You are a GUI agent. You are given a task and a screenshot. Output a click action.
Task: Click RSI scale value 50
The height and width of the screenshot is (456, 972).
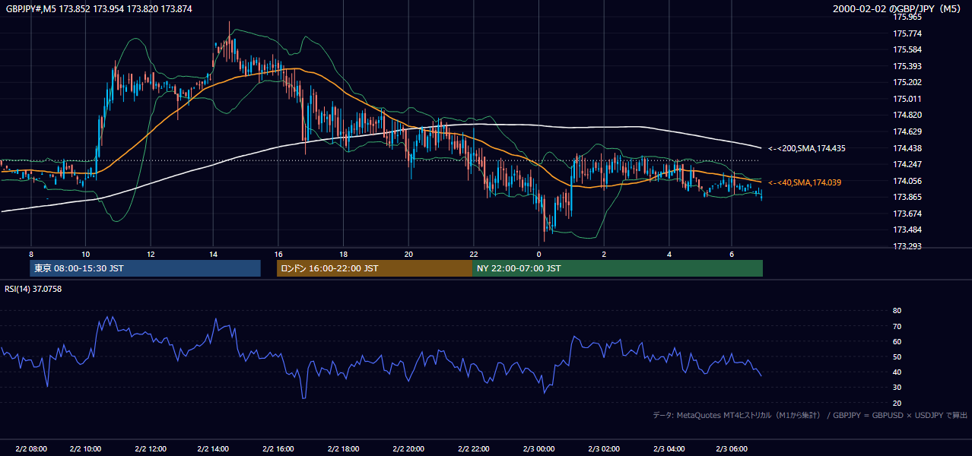897,356
